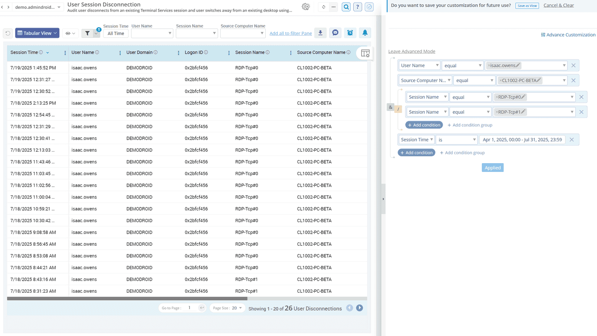This screenshot has width=597, height=336.
Task: Remove the Session Time condition row
Action: [x=572, y=140]
